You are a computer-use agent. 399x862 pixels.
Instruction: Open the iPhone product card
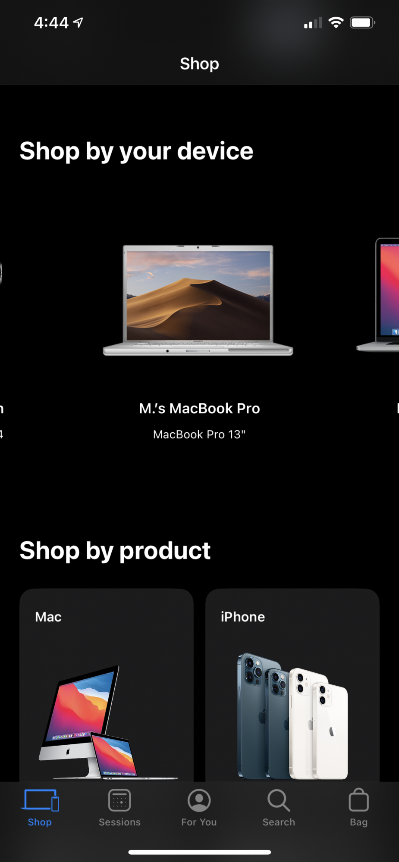[292, 685]
